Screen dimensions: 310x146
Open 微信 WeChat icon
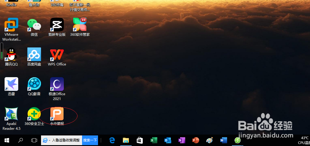34,27
